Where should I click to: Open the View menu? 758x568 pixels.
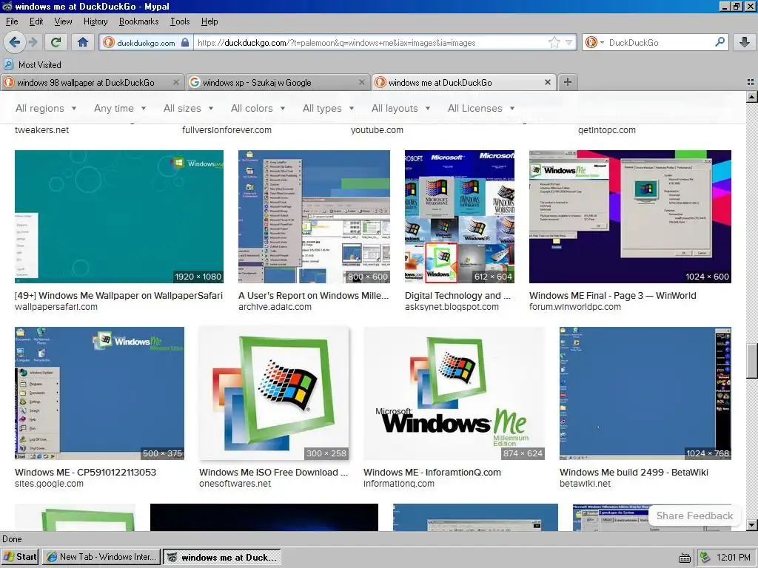63,21
